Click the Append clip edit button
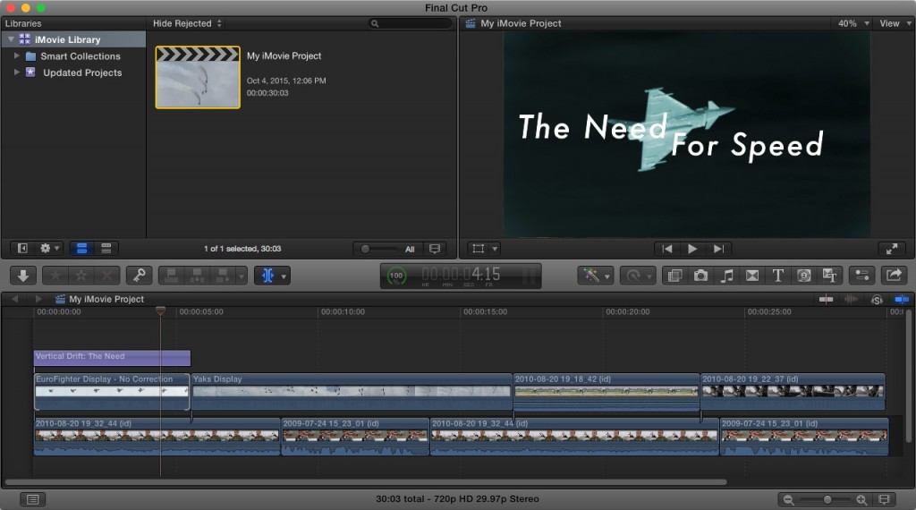This screenshot has width=916, height=510. (x=223, y=276)
